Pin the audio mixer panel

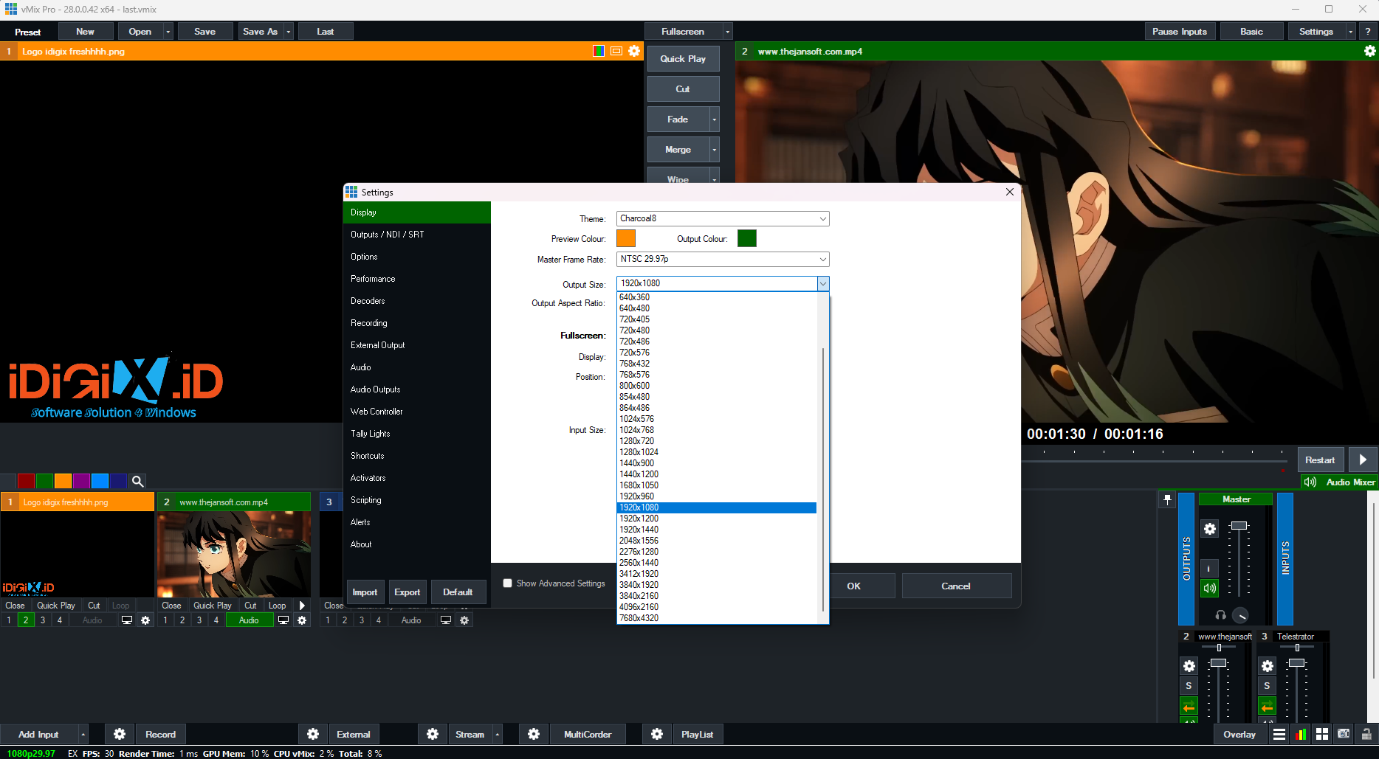point(1167,500)
